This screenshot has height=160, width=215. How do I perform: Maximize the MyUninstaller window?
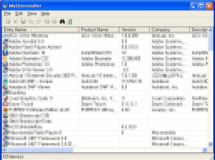(202, 6)
